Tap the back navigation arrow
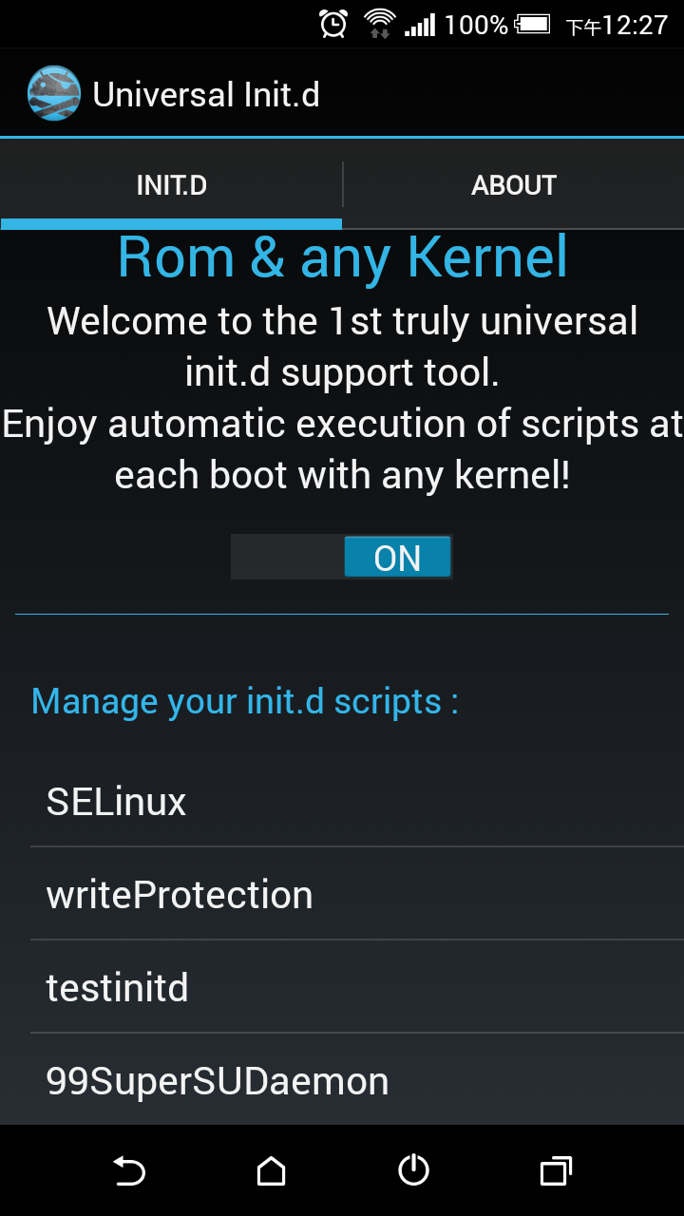Image resolution: width=684 pixels, height=1216 pixels. tap(129, 1170)
